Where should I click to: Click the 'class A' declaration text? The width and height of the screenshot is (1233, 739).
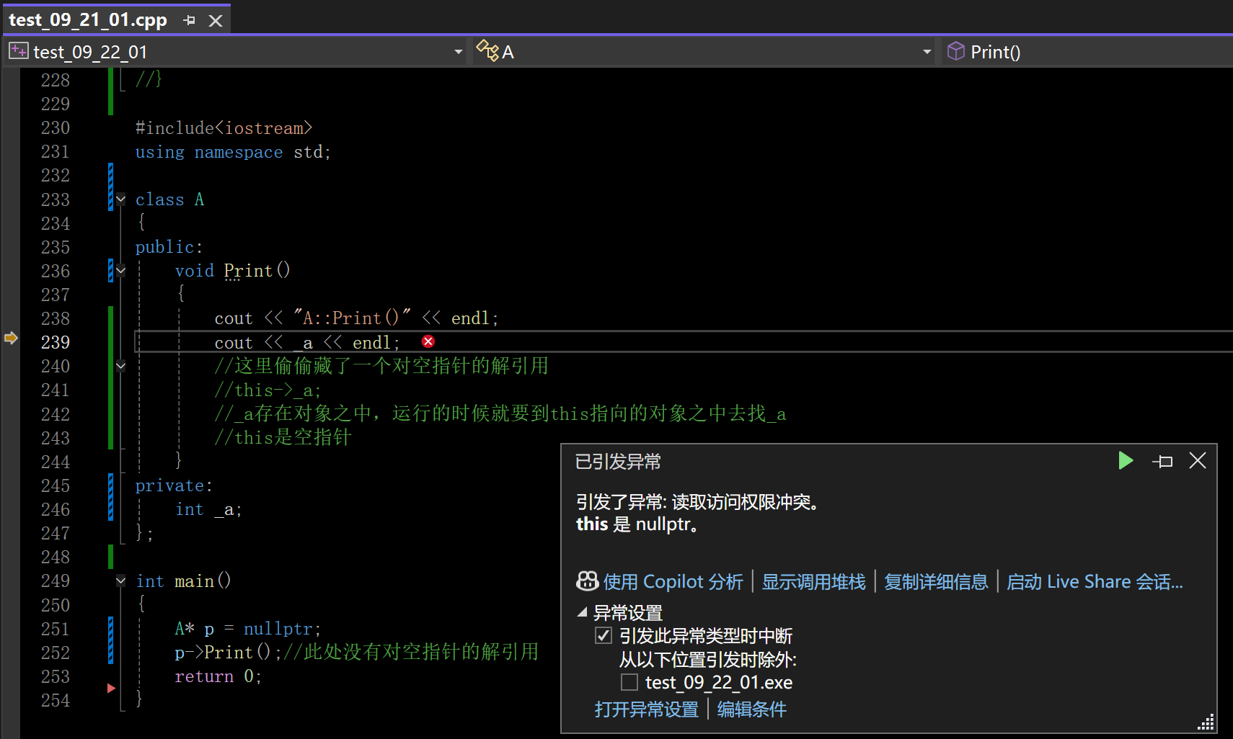(170, 199)
